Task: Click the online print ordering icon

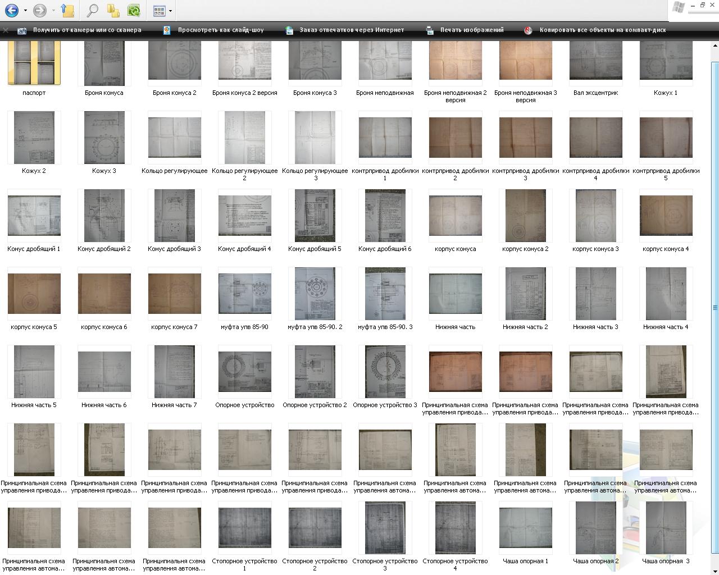Action: 289,30
